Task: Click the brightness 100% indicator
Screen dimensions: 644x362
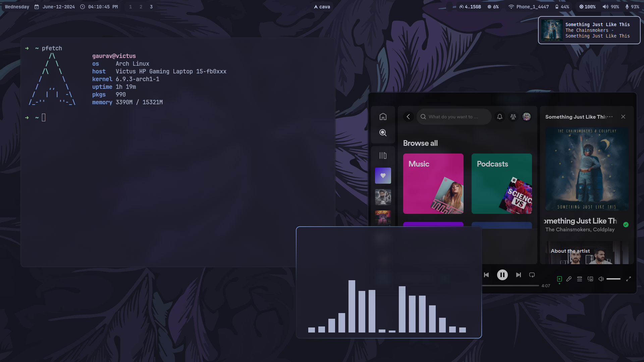Action: point(587,7)
